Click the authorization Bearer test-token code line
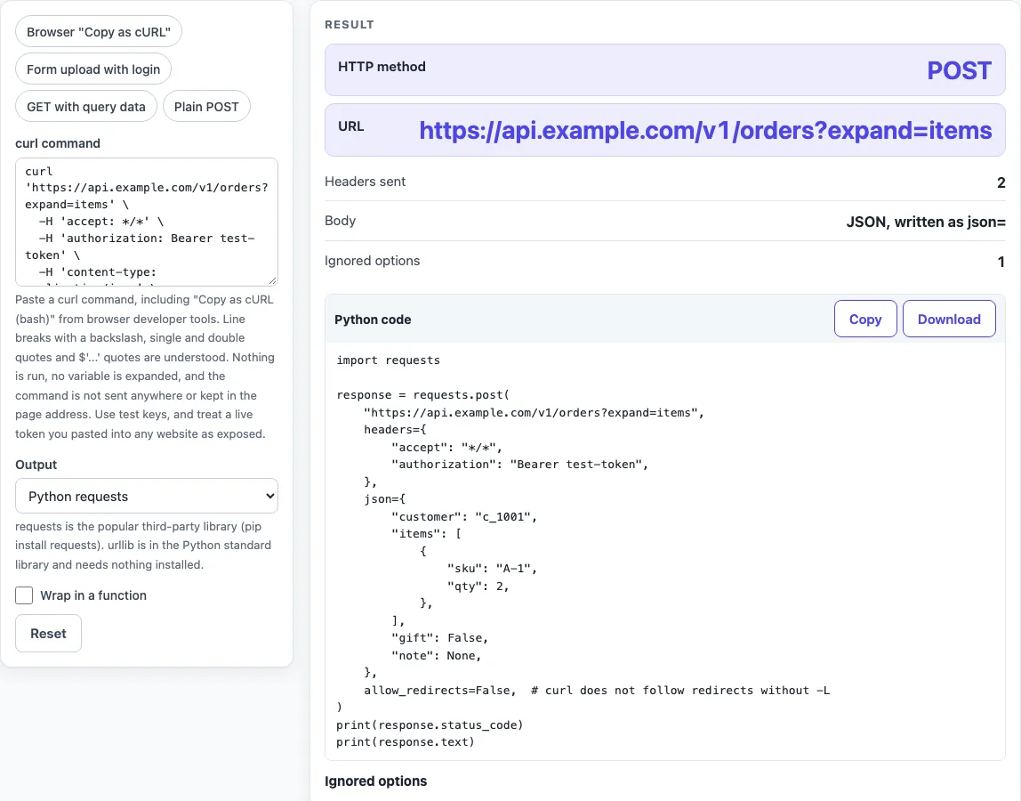Viewport: 1021px width, 801px height. (519, 464)
